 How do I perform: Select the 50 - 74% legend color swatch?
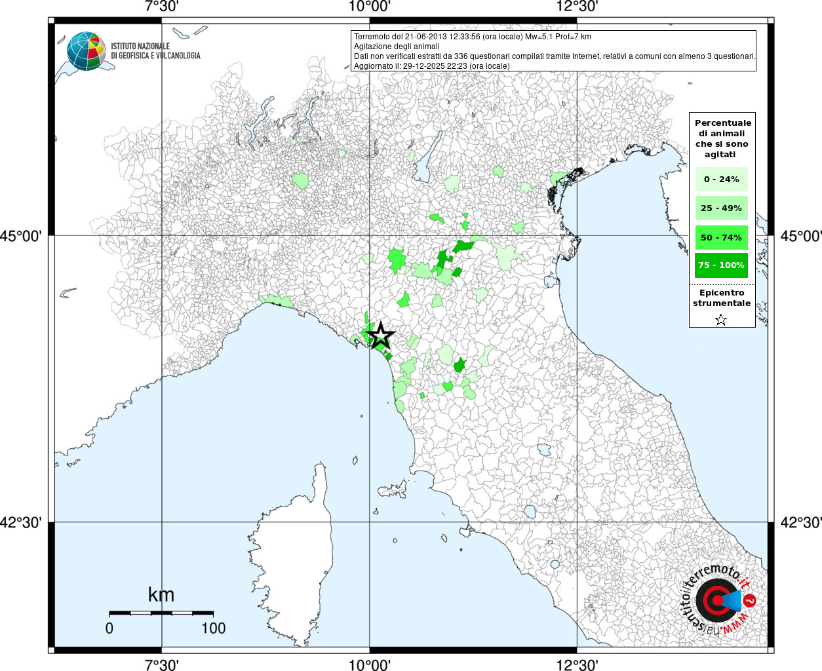(x=721, y=237)
